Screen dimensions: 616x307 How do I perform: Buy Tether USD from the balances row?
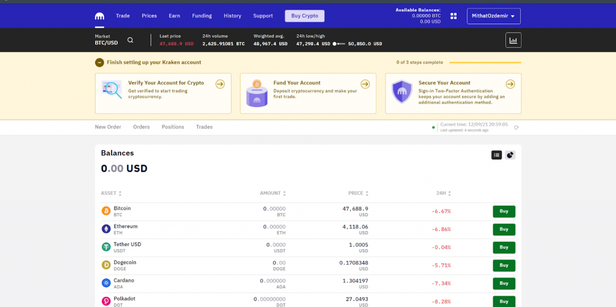point(504,247)
